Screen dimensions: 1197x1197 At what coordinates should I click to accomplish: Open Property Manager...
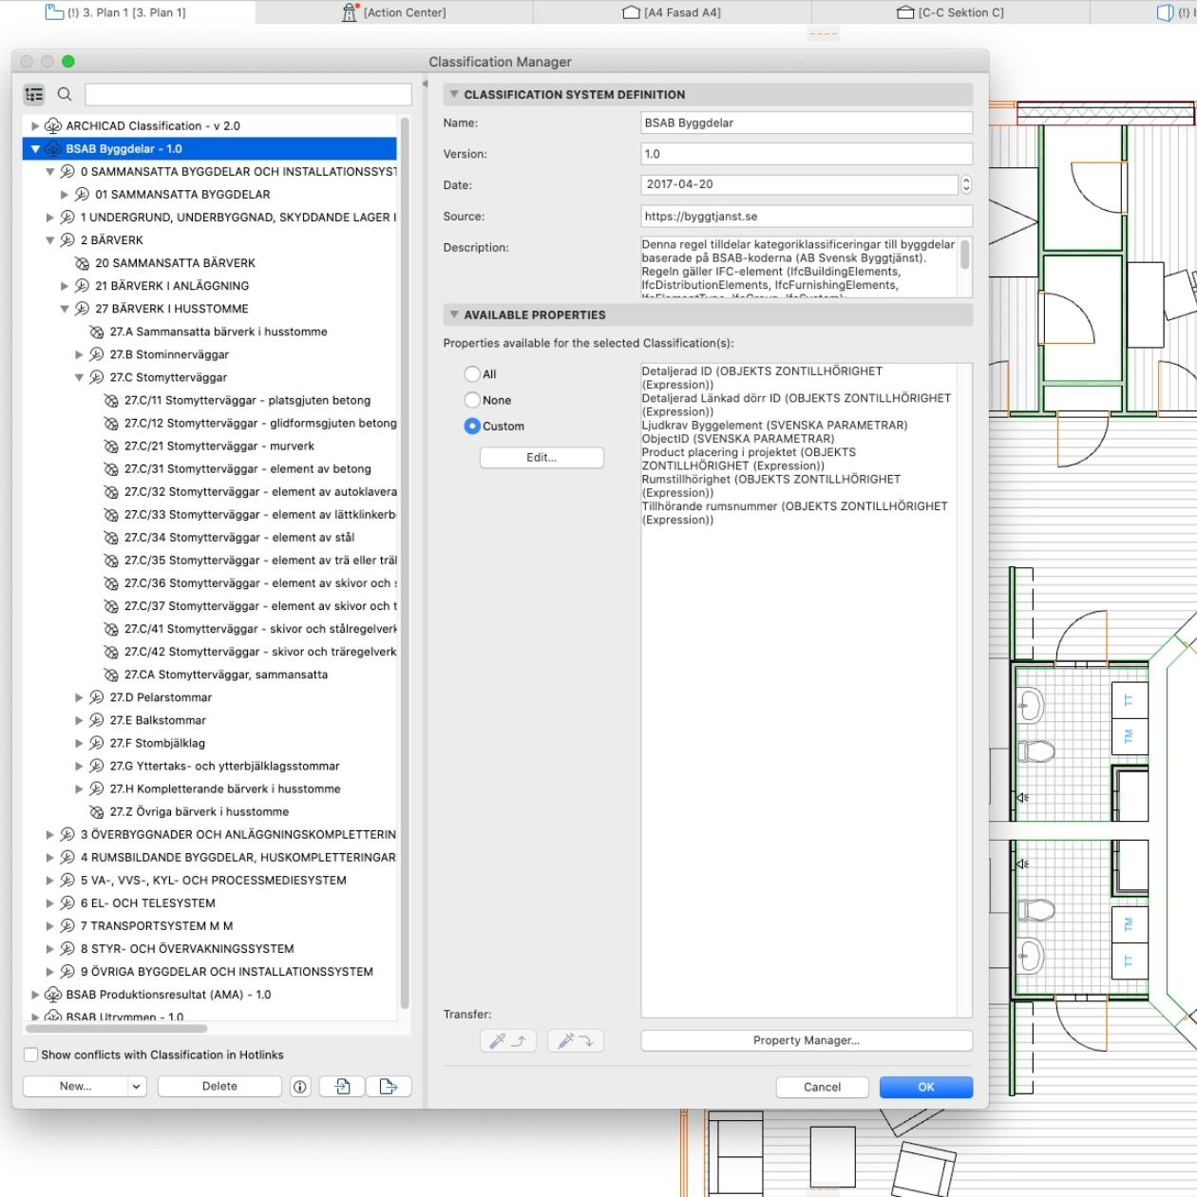[x=807, y=1041]
